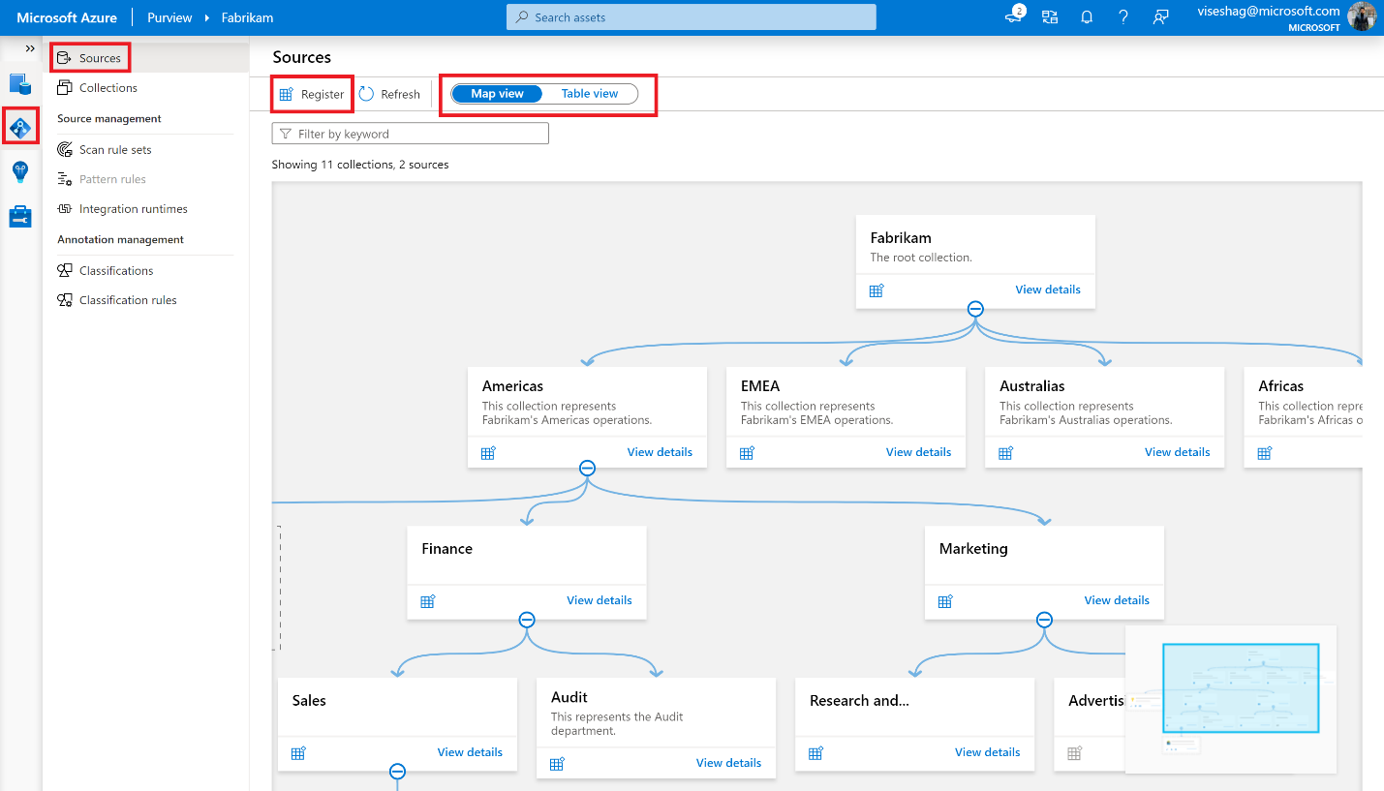
Task: View announcements on the megaphone icon
Action: pyautogui.click(x=1013, y=16)
